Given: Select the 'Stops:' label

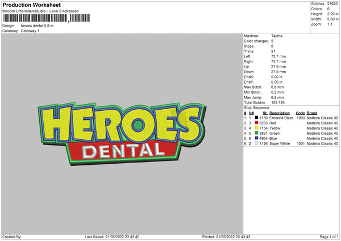Looking at the screenshot, I should click(x=249, y=46).
